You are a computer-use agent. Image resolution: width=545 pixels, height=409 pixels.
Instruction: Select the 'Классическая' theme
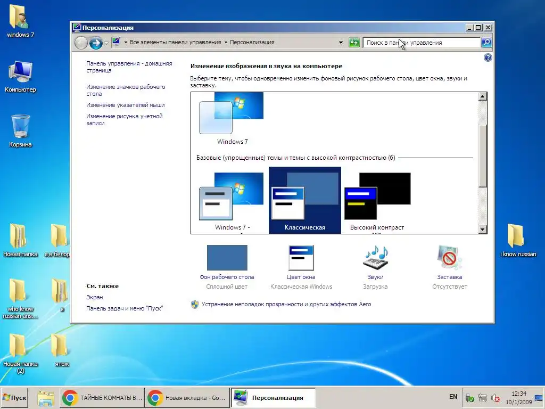[x=305, y=200]
